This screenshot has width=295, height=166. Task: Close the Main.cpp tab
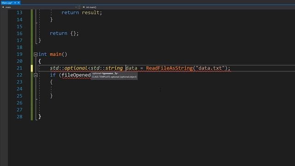pos(18,3)
